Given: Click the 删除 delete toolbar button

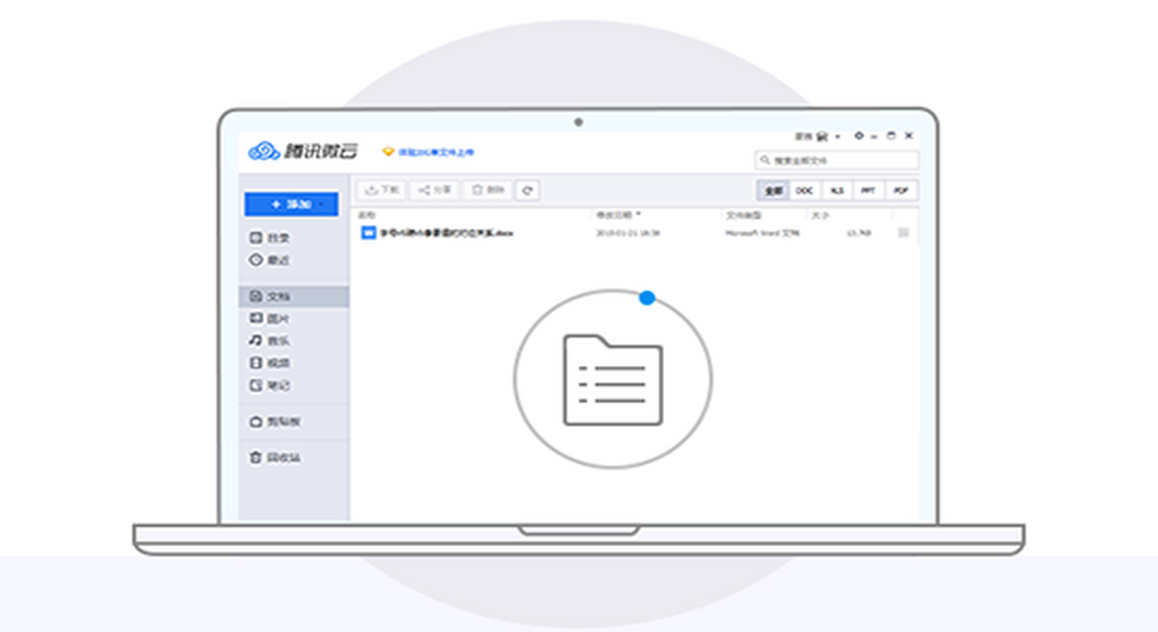Looking at the screenshot, I should click(488, 190).
